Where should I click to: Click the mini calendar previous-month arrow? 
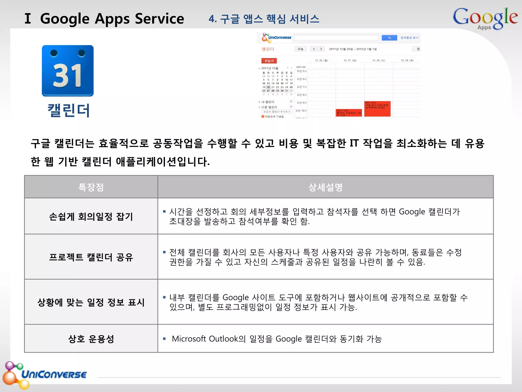coord(288,68)
